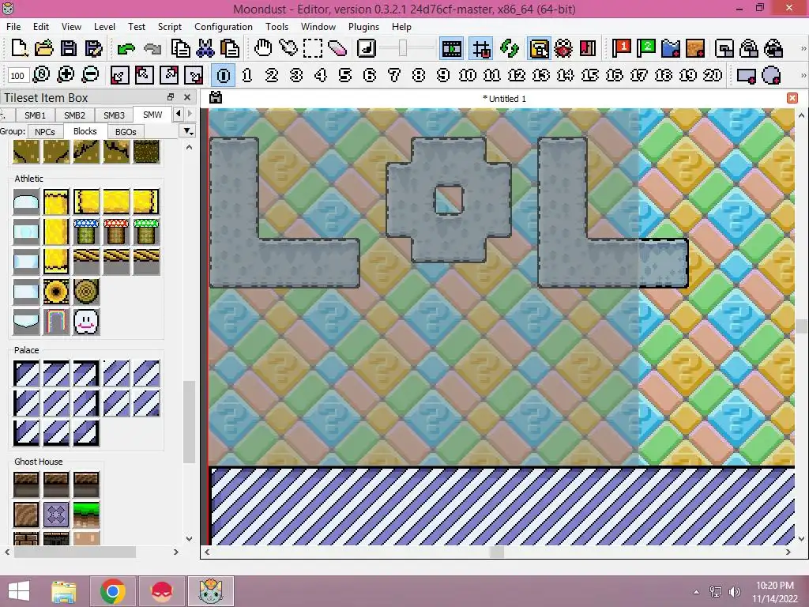Place player 1 start flag
The image size is (809, 607).
pos(621,48)
